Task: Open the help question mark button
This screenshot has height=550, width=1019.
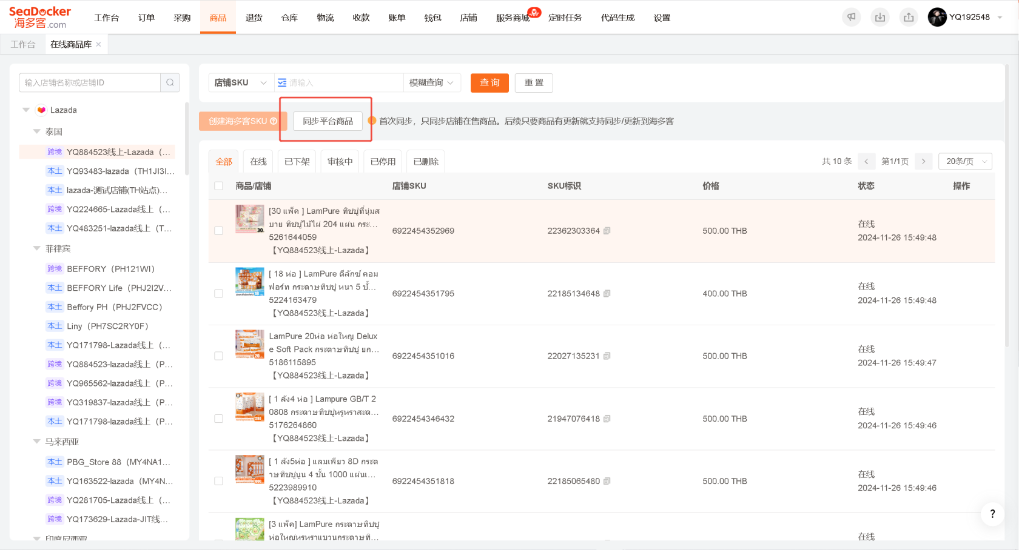Action: coord(992,514)
